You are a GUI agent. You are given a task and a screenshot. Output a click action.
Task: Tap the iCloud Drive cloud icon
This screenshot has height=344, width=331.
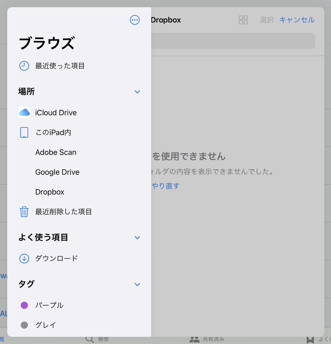24,113
